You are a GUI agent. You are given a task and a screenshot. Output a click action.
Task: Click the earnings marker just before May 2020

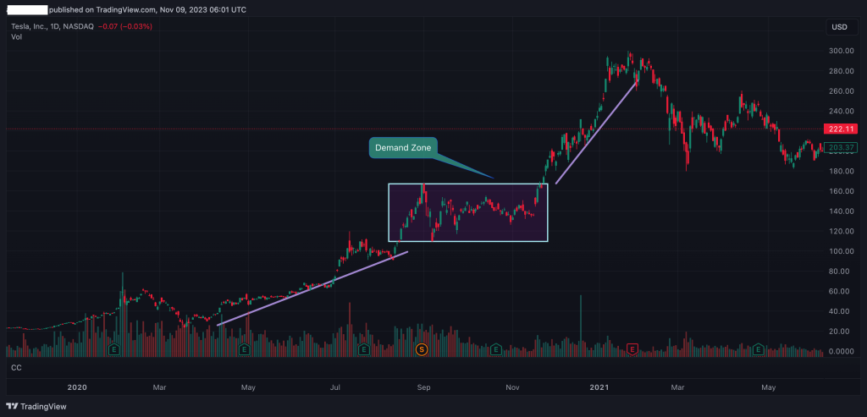click(x=244, y=348)
